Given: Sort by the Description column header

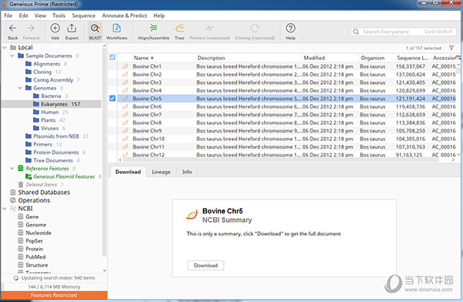Looking at the screenshot, I should tap(249, 58).
